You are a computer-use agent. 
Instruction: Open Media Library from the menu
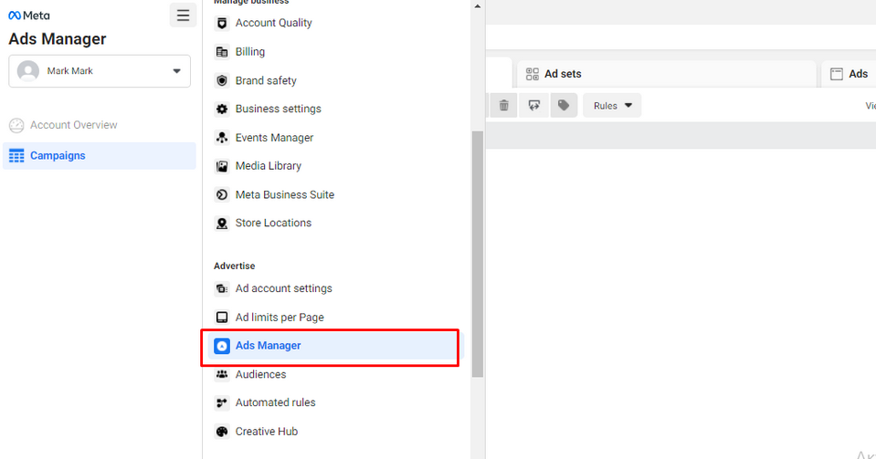click(268, 166)
